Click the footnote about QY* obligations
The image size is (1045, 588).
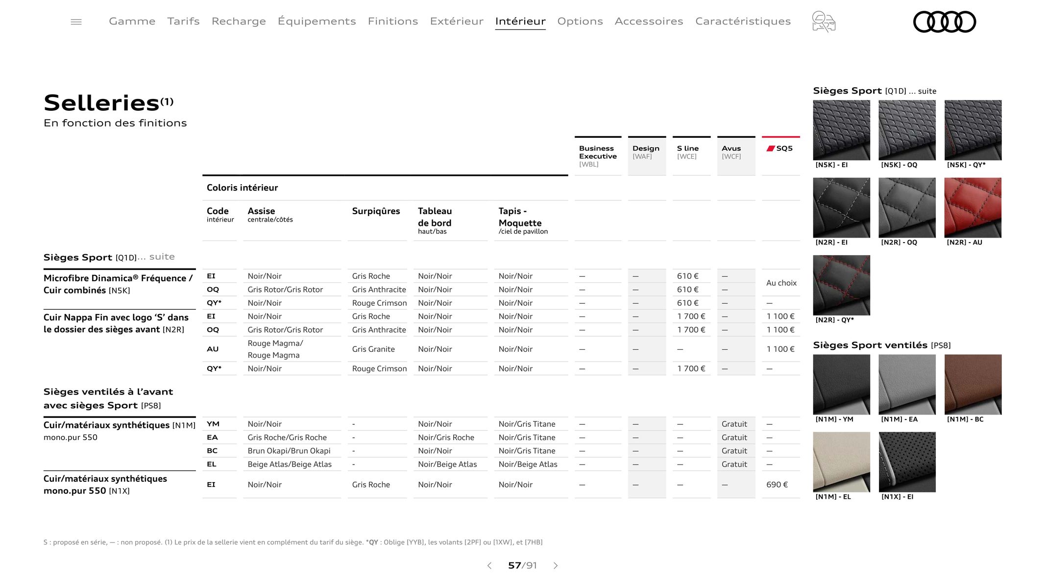454,542
